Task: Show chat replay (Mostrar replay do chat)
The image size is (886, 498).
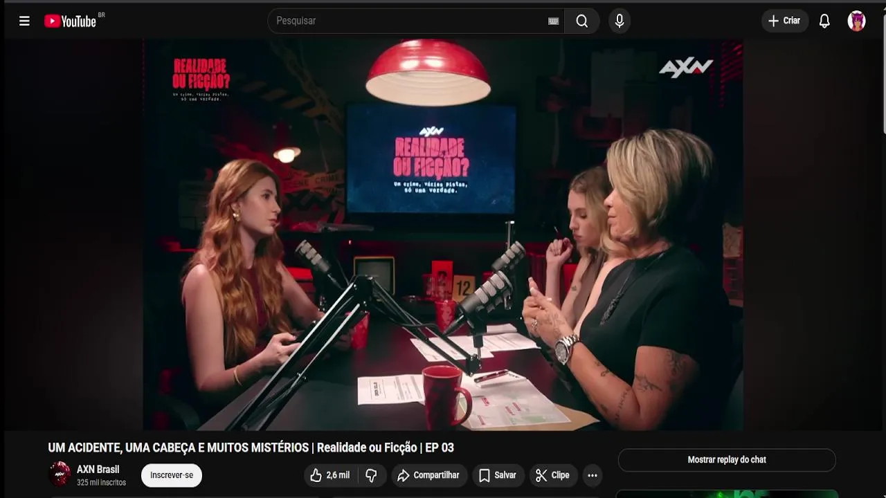Action: tap(727, 460)
